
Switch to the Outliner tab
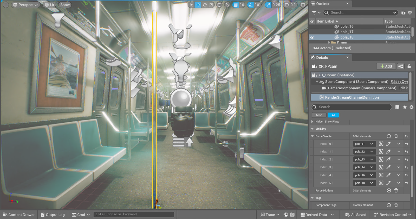click(323, 4)
